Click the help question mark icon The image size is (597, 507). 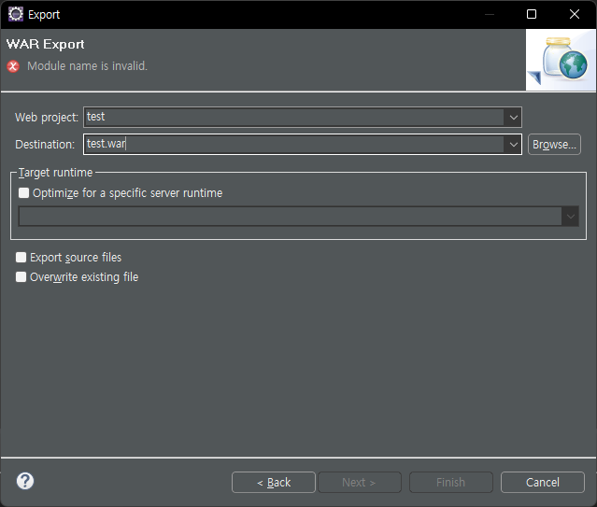[25, 481]
